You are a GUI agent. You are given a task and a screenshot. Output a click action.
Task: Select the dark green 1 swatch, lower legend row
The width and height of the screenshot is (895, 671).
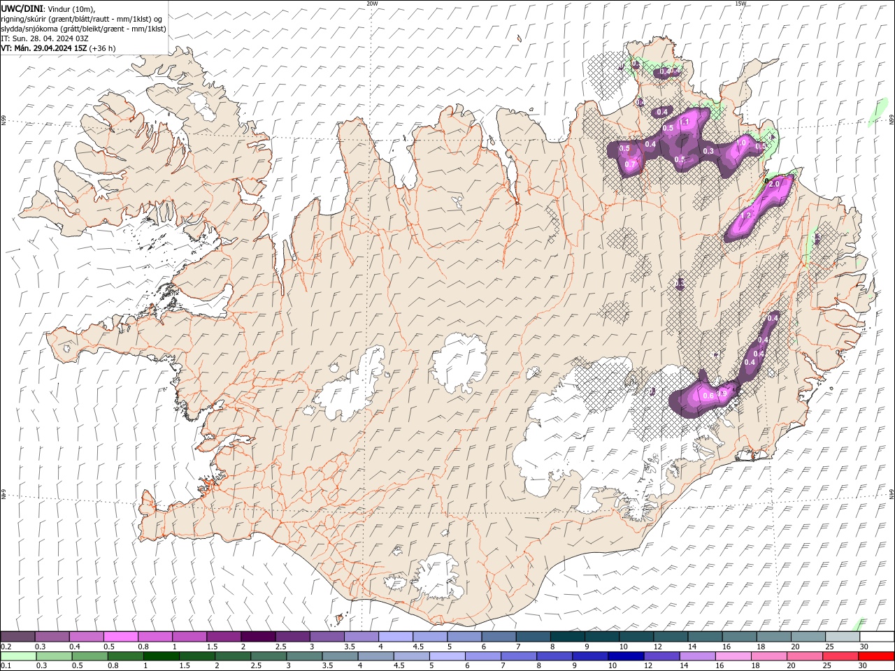pyautogui.click(x=162, y=656)
